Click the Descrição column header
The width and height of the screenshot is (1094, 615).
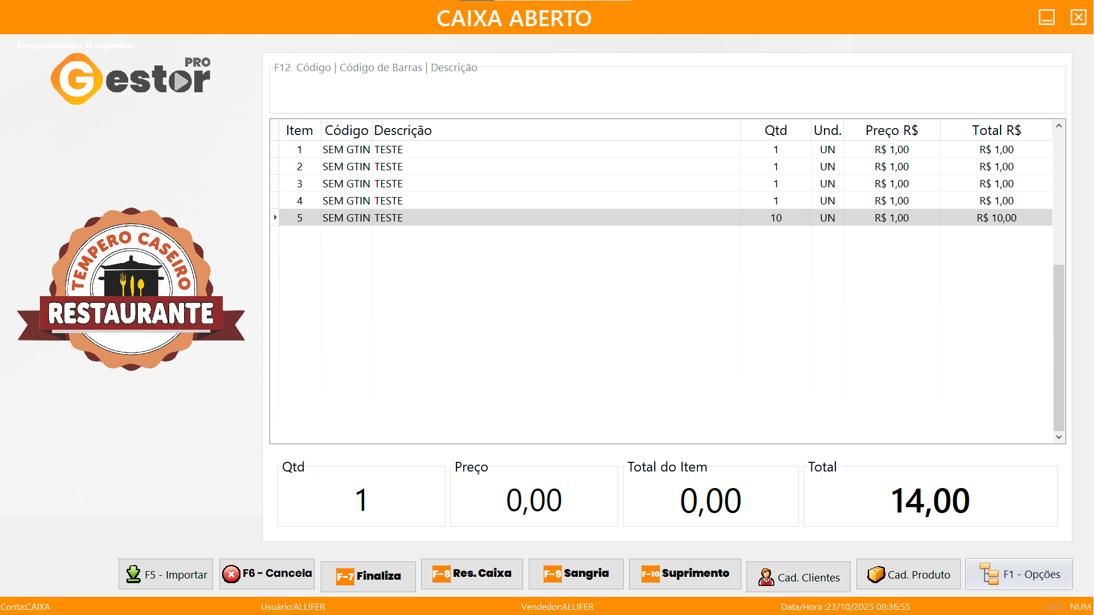403,130
